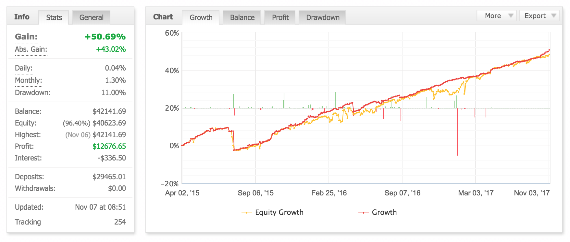Click the Mar 03, '17 axis label
The image size is (570, 242).
[476, 193]
